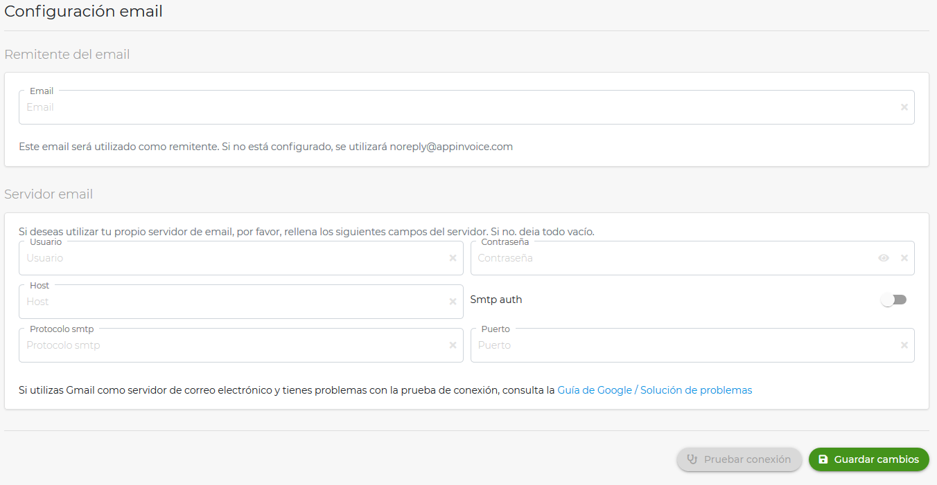
Task: Select the Contraseña password field
Action: (x=672, y=258)
